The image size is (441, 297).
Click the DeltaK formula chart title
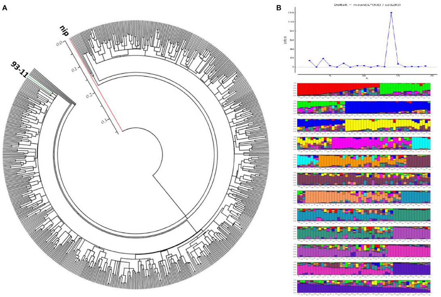pos(368,5)
